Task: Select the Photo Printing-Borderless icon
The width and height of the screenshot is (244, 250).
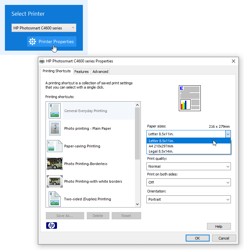Action: [x=55, y=164]
